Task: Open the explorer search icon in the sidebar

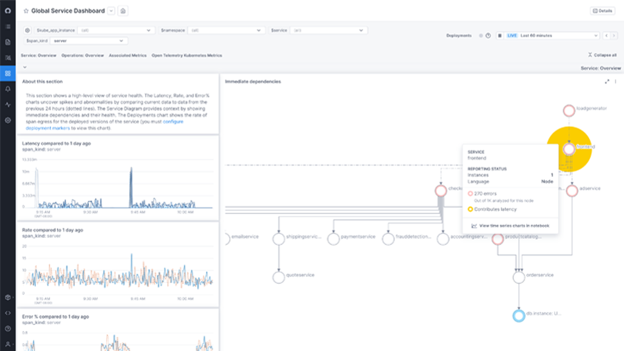Action: (x=7, y=58)
